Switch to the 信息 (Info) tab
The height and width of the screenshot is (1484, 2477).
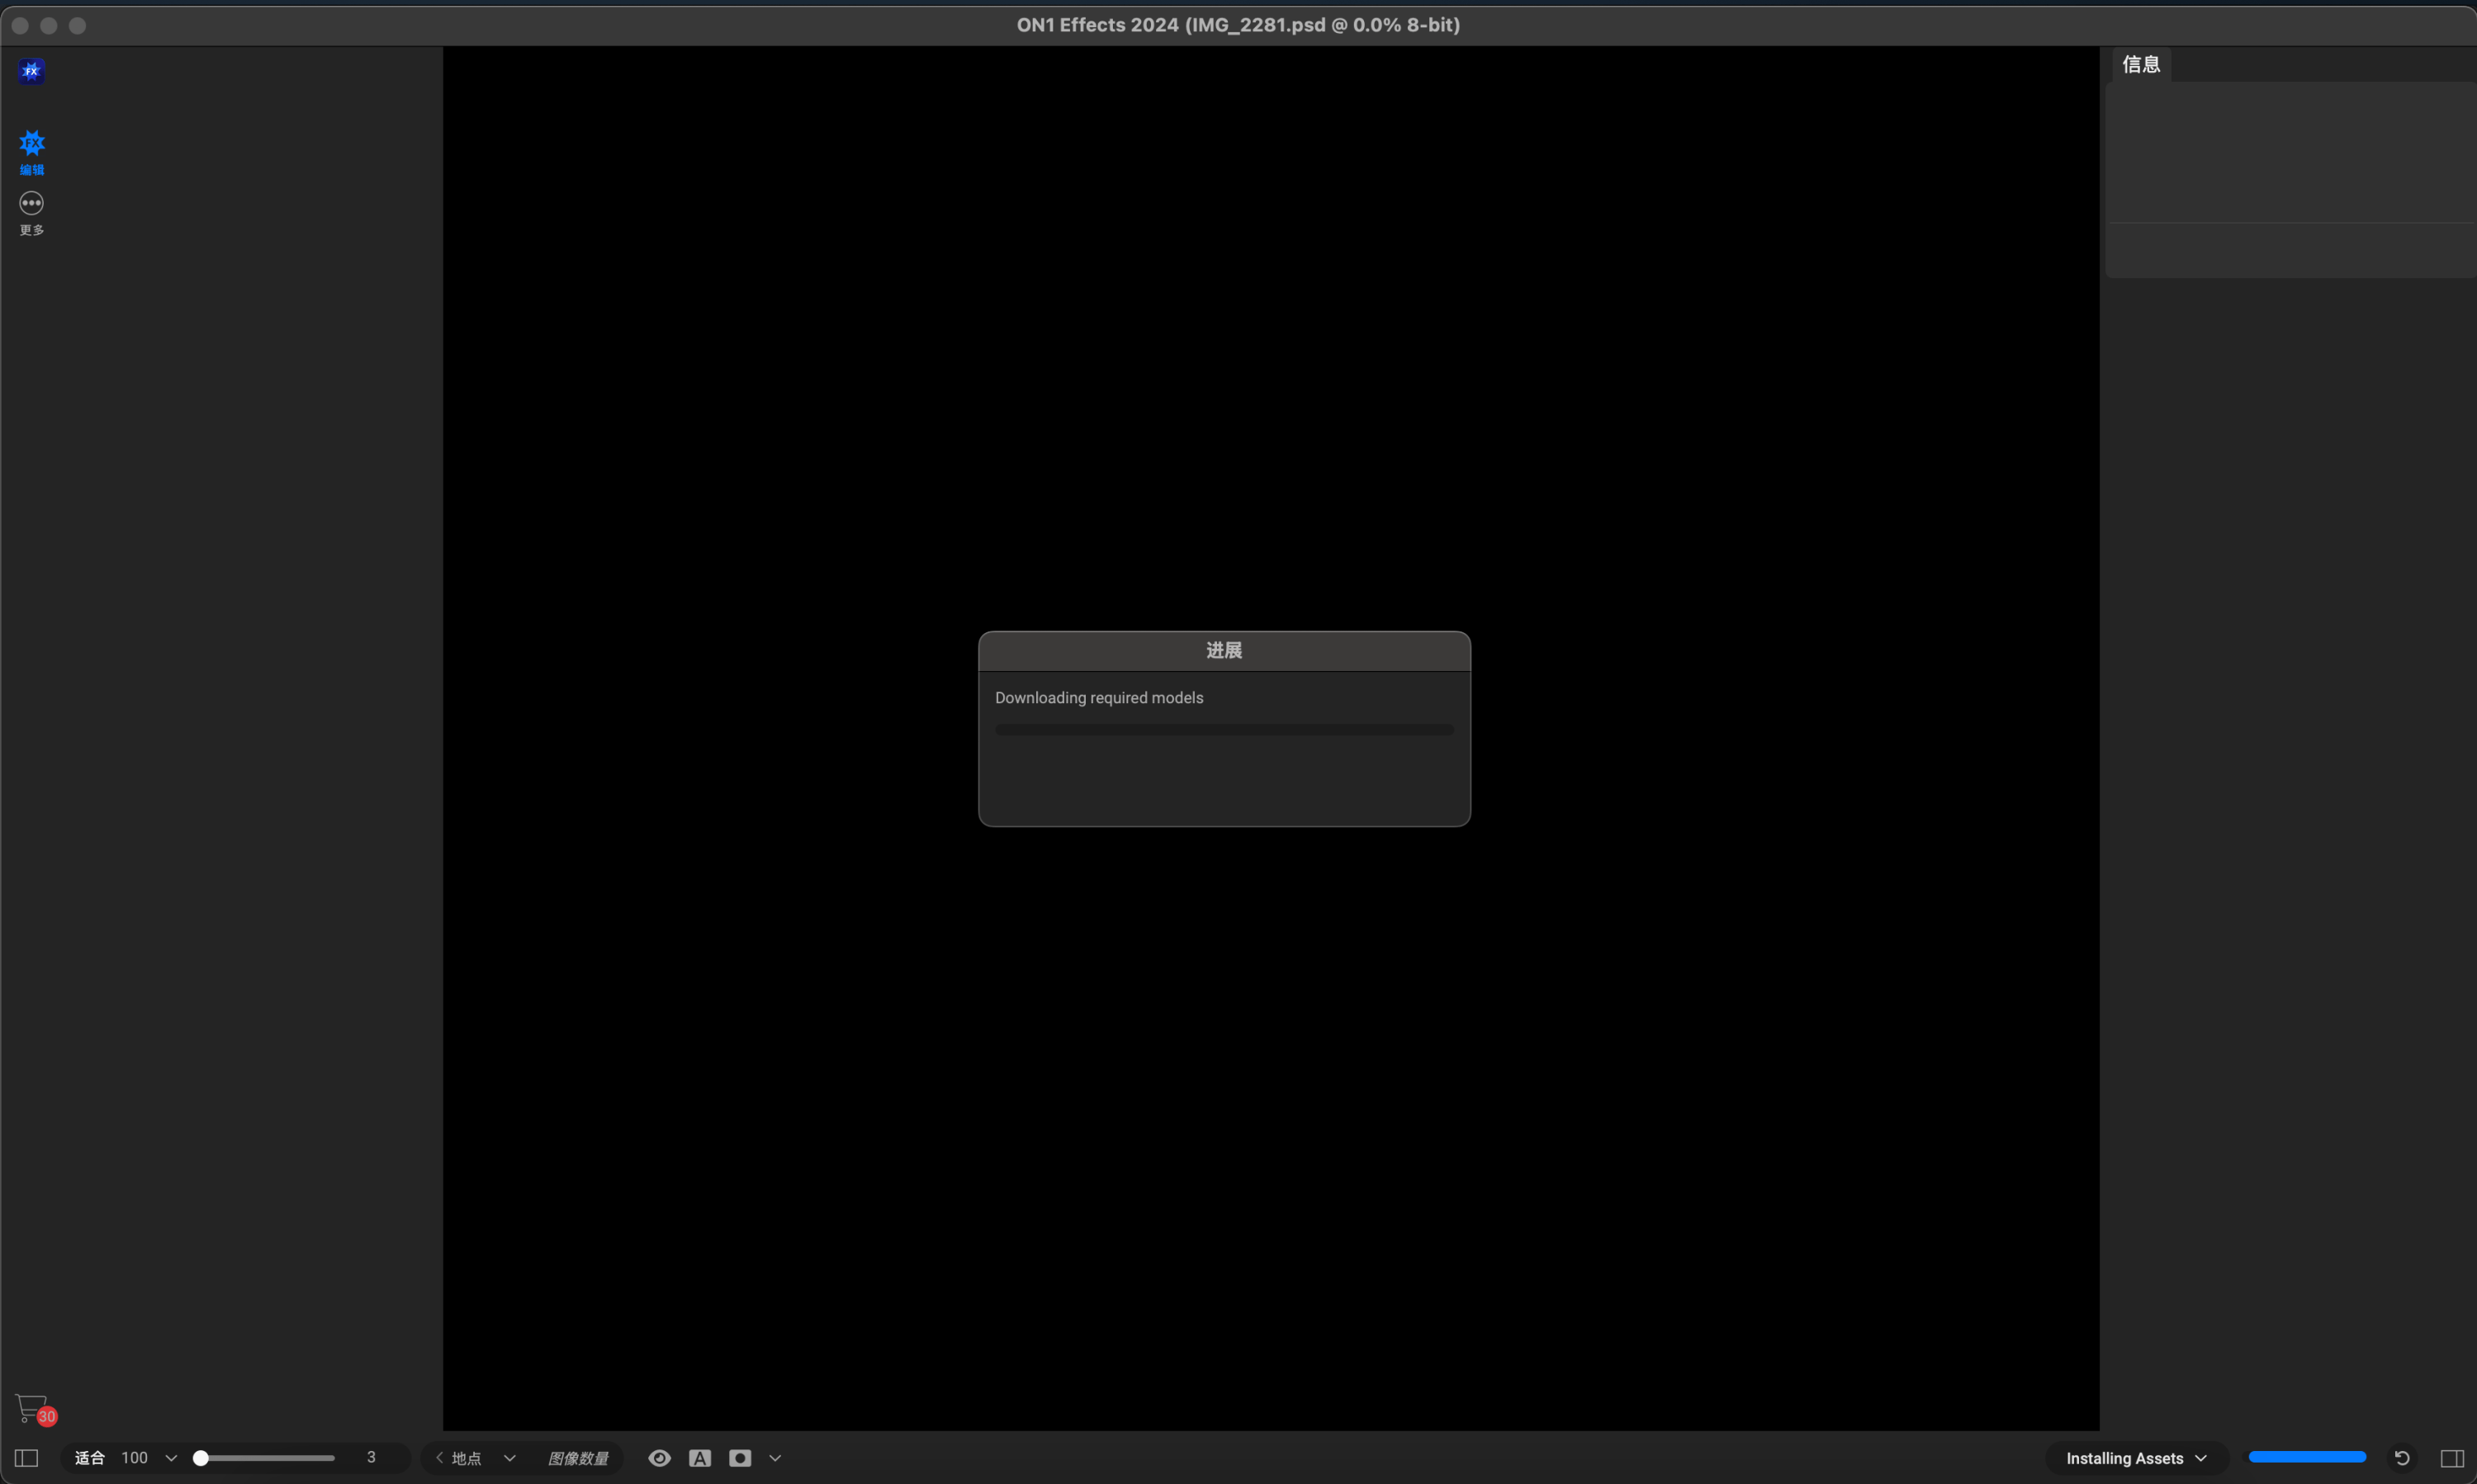[x=2141, y=65]
